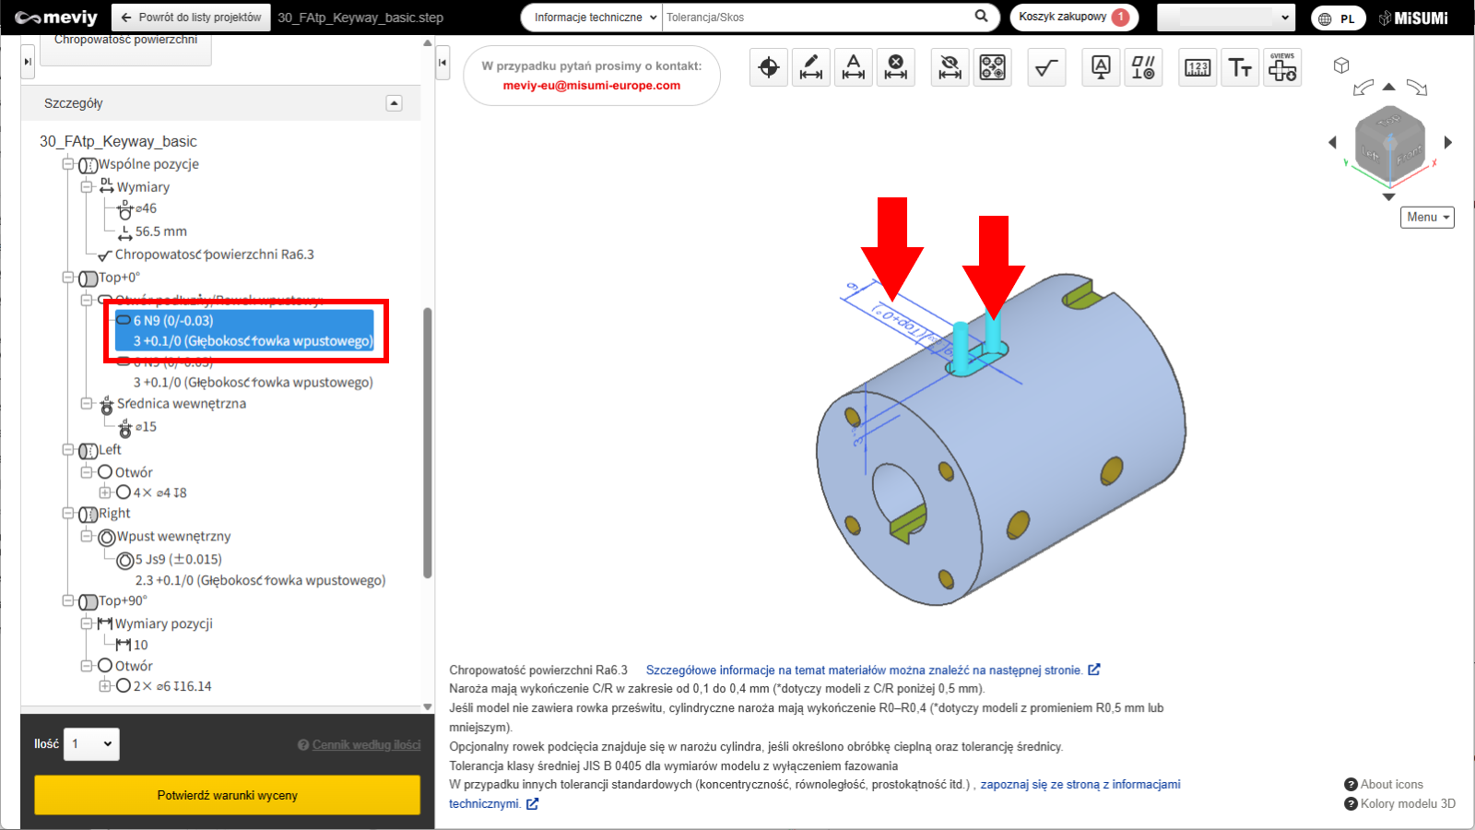1475x830 pixels.
Task: Click the Tolerancja/Skos search field
Action: click(816, 18)
